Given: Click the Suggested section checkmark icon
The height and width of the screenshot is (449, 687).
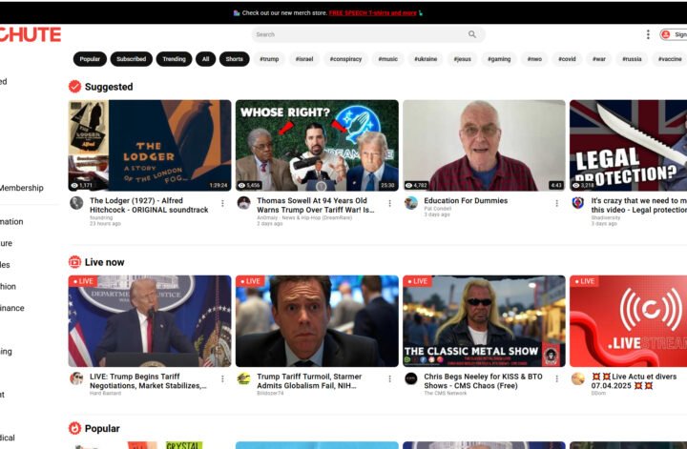Looking at the screenshot, I should click(75, 87).
